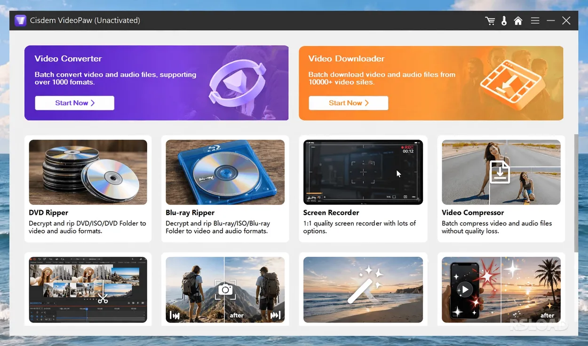Click '1:1 quality screen recorder' description
Screen dimensions: 588x346
[359, 227]
